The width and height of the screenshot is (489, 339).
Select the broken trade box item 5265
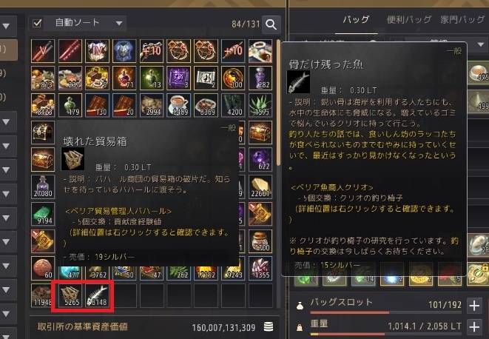coord(70,295)
